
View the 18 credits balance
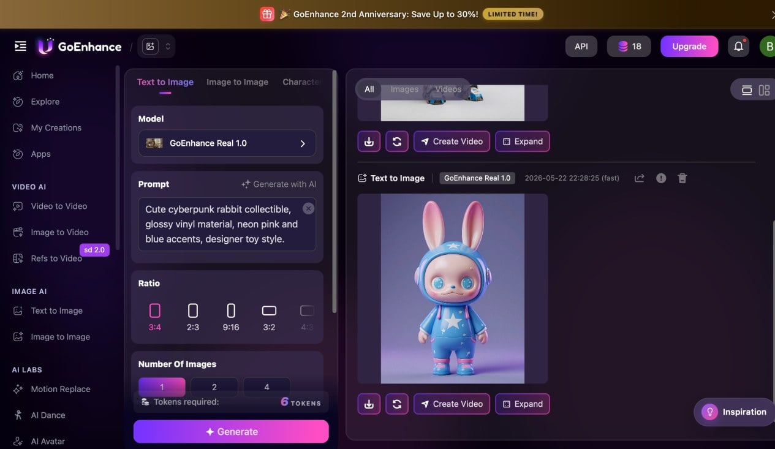[629, 46]
